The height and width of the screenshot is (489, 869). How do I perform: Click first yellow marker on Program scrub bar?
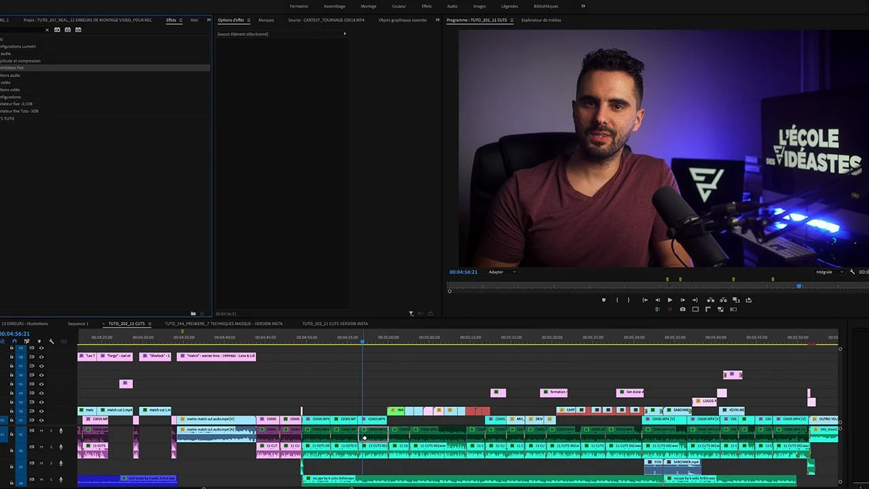pos(667,279)
